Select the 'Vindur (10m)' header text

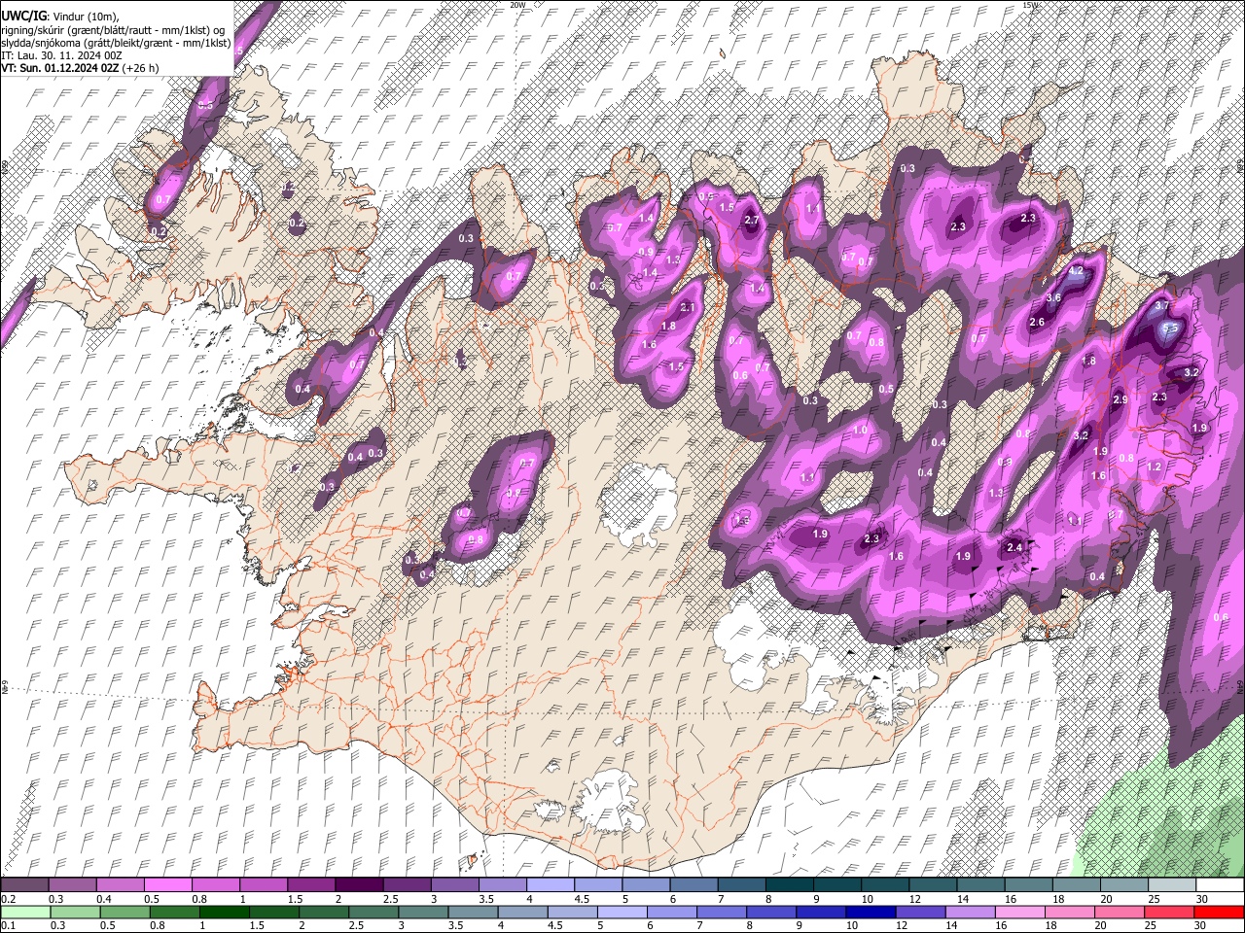click(85, 17)
